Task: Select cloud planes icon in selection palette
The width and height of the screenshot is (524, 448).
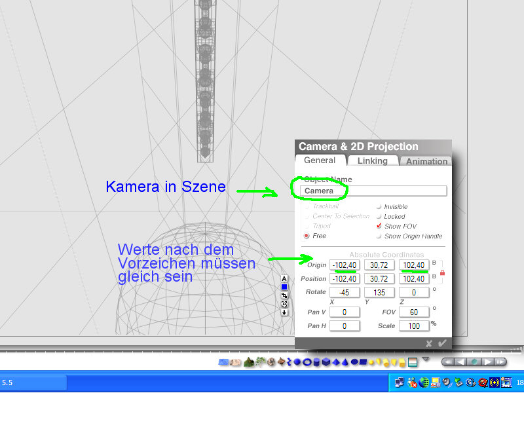Action: coord(235,362)
